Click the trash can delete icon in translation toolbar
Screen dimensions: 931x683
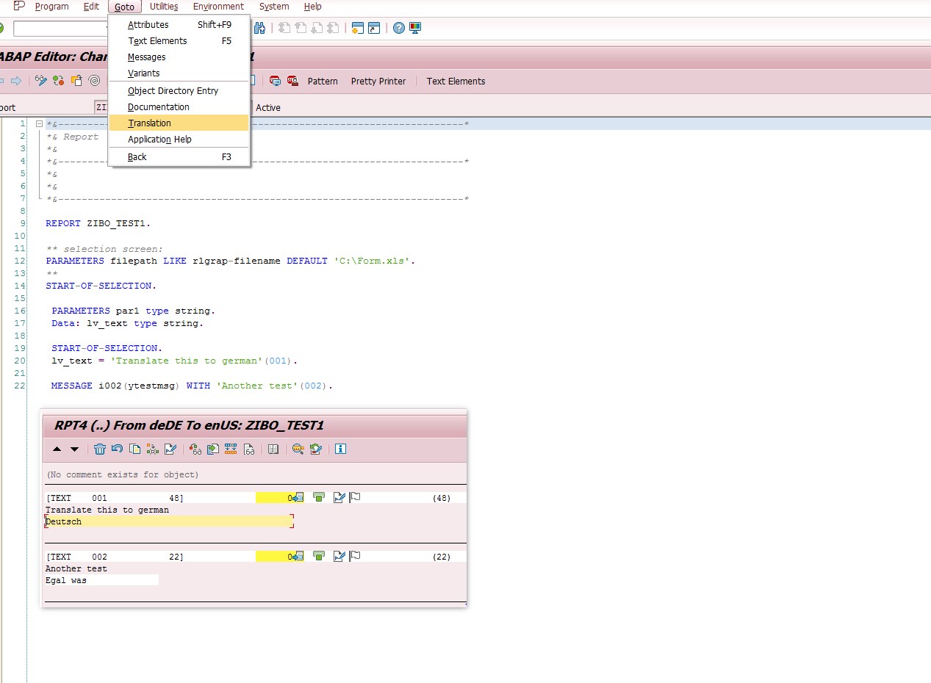(x=100, y=449)
